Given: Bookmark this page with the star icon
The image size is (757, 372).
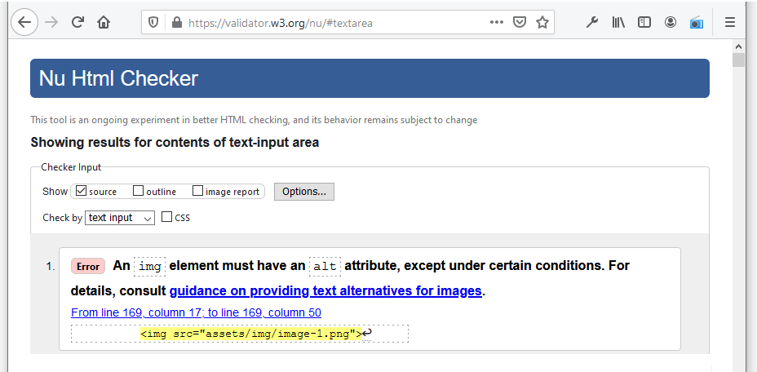Looking at the screenshot, I should point(542,23).
